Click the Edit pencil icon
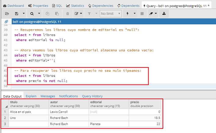The width and height of the screenshot is (216, 133). click(x=76, y=14)
